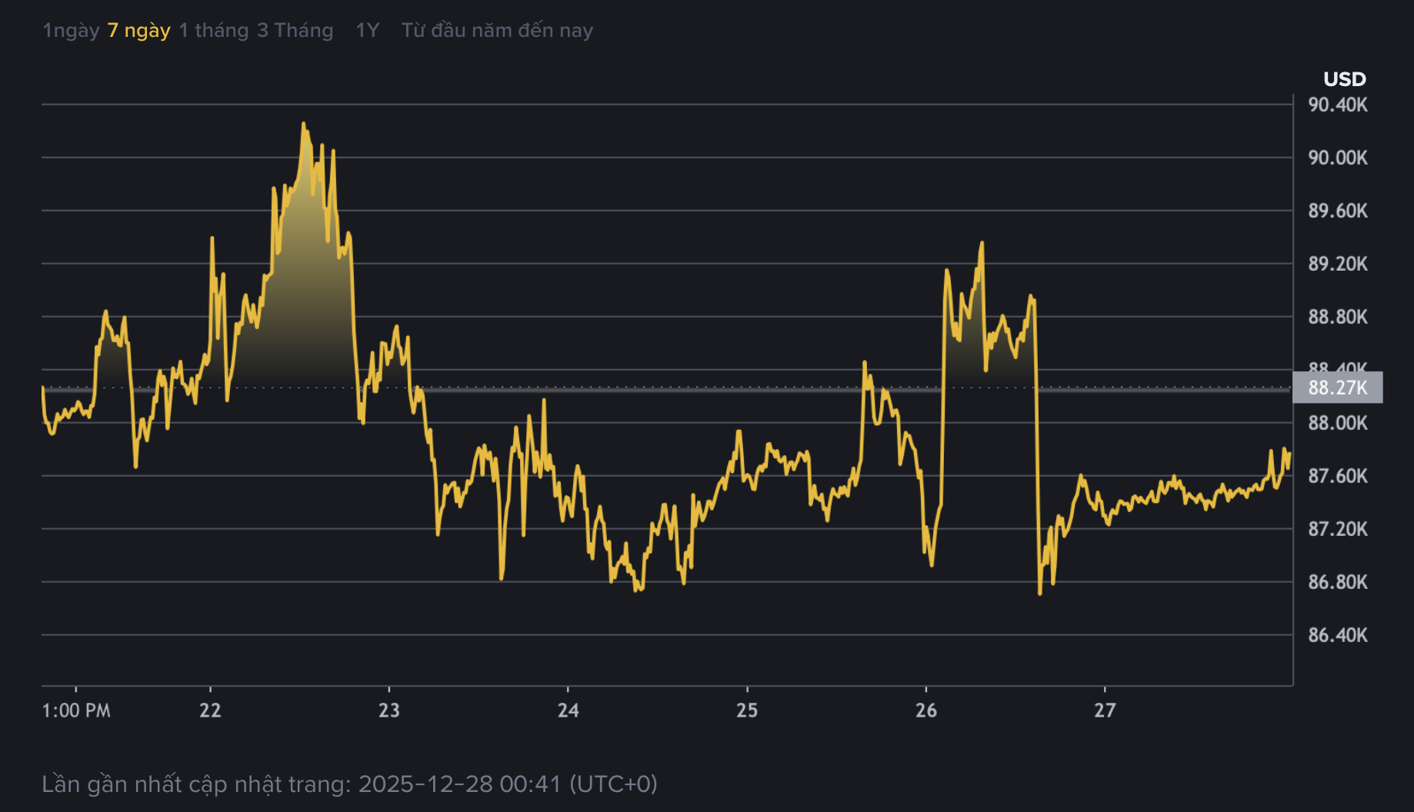Choose the "3 Tháng" time range

tap(294, 30)
